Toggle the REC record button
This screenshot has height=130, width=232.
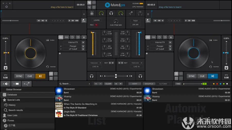tap(96, 25)
